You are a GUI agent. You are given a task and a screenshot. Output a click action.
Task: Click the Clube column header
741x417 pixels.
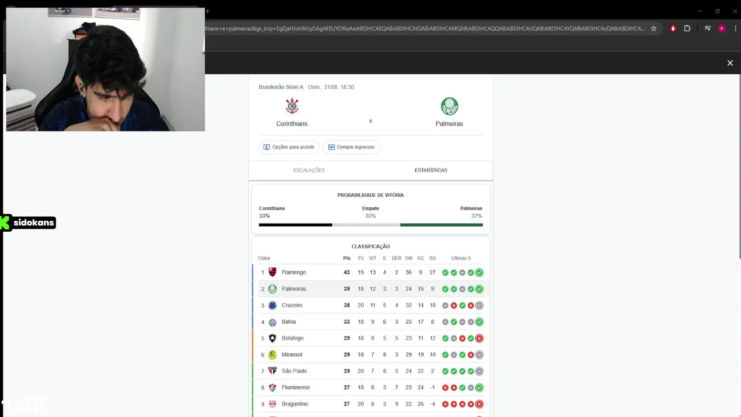click(264, 258)
